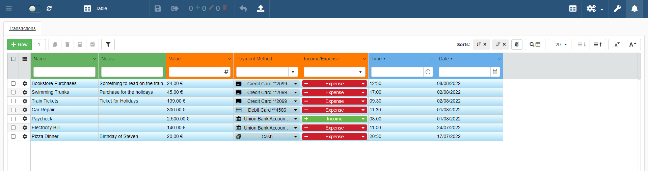Click the Name filter input field
This screenshot has width=648, height=171.
pos(64,72)
